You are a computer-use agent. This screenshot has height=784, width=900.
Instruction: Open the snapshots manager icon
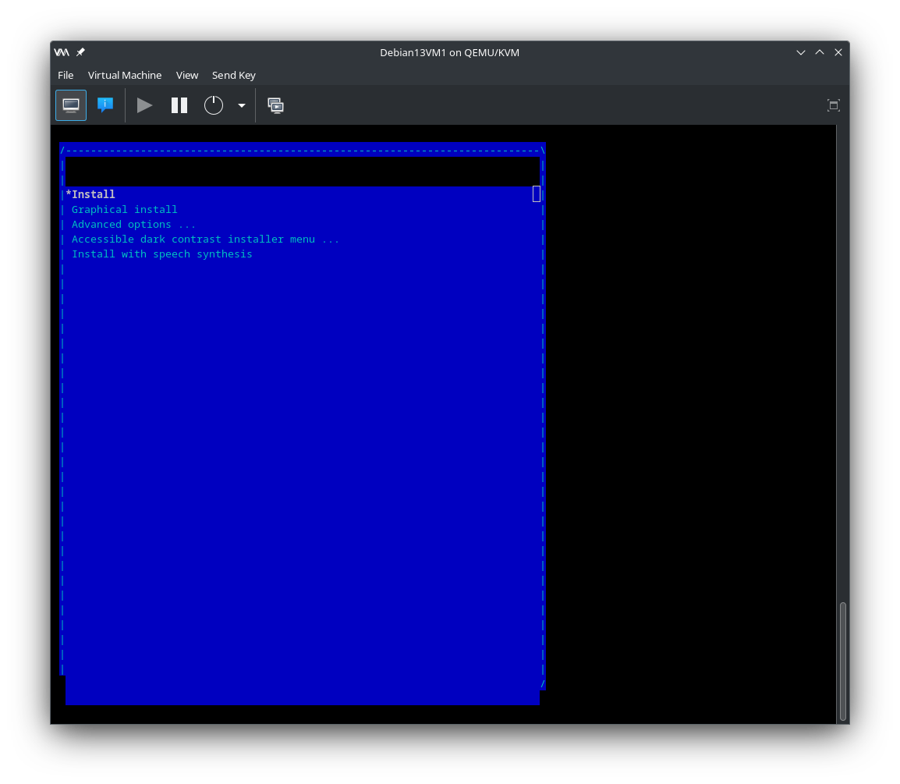(275, 105)
